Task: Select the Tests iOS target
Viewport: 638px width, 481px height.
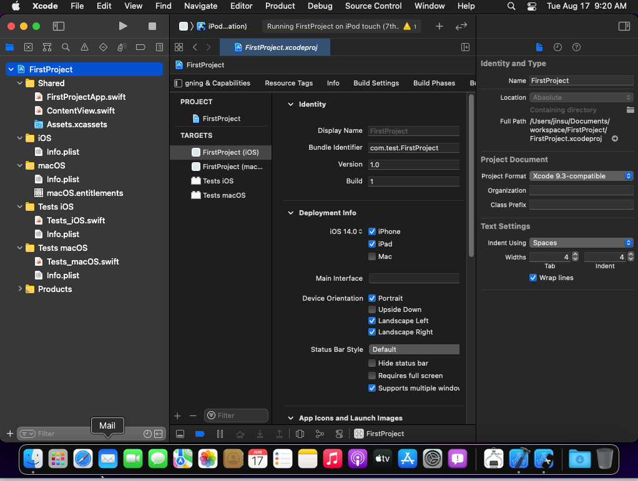Action: [x=218, y=181]
